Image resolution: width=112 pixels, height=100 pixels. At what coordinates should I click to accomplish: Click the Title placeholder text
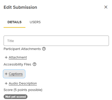(11, 41)
